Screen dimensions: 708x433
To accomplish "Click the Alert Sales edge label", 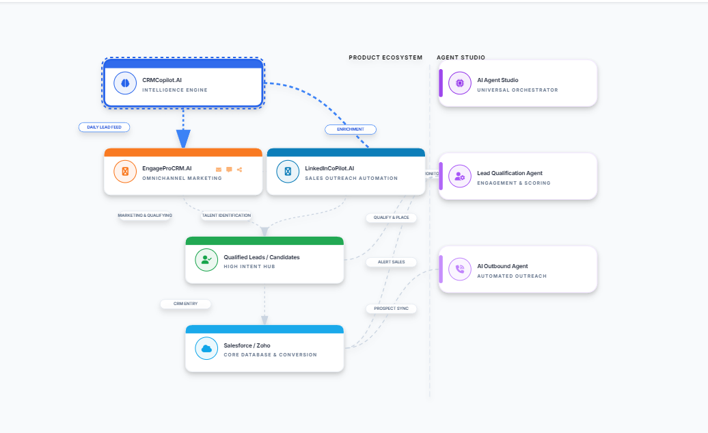I will (x=391, y=262).
